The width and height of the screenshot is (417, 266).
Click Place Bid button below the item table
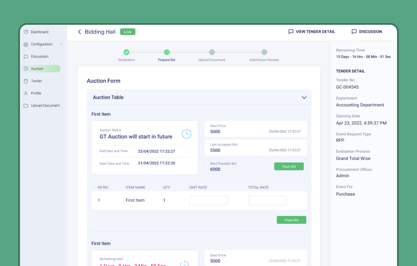tap(291, 220)
